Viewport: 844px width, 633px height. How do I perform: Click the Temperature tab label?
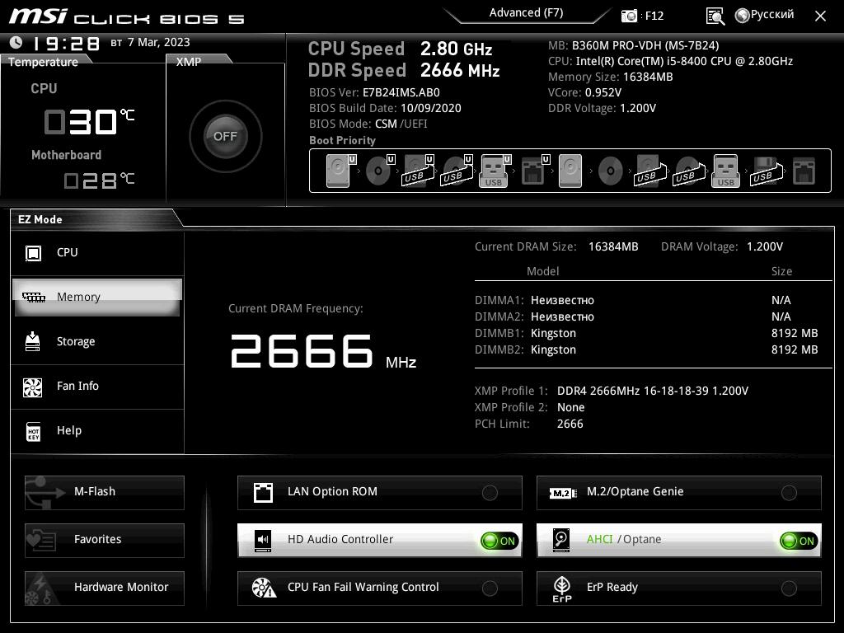tap(43, 62)
